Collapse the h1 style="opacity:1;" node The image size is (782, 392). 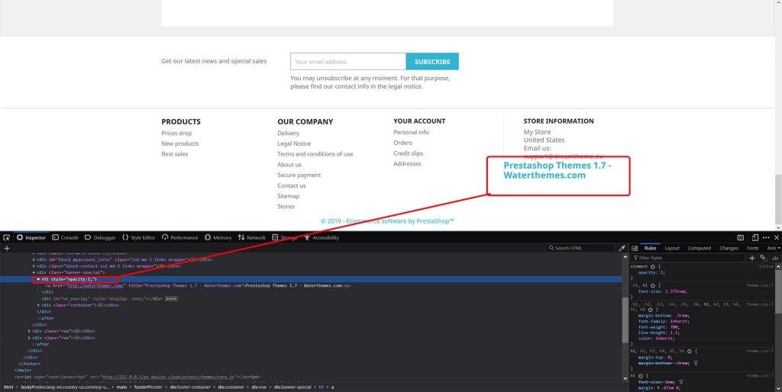click(38, 279)
